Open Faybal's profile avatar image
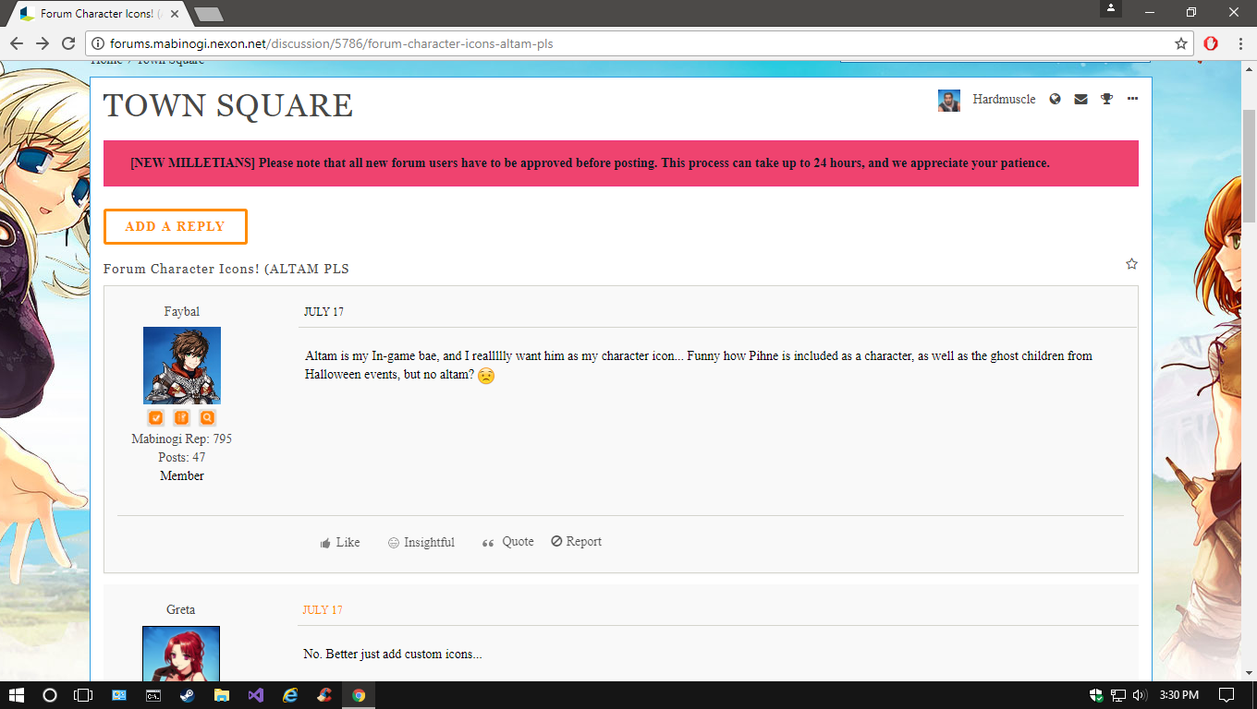The width and height of the screenshot is (1257, 709). point(182,366)
